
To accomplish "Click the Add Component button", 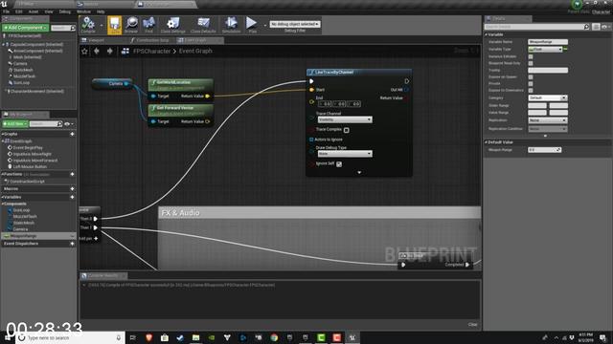I will [26, 28].
